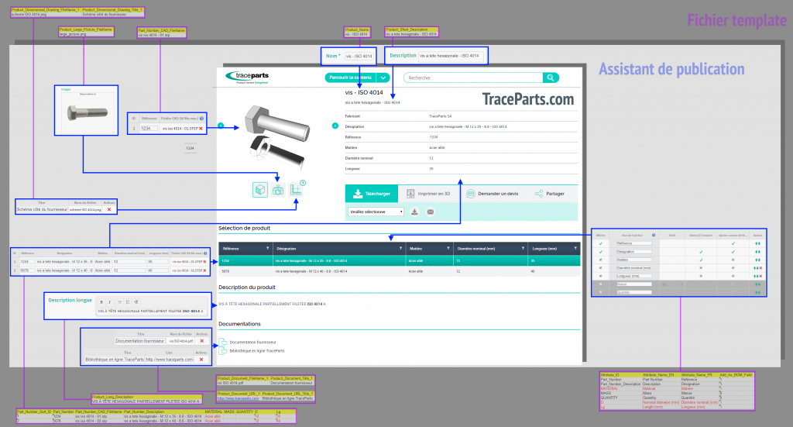Delete the Documentation fournisseur file with red X
The image size is (793, 427).
tap(201, 341)
